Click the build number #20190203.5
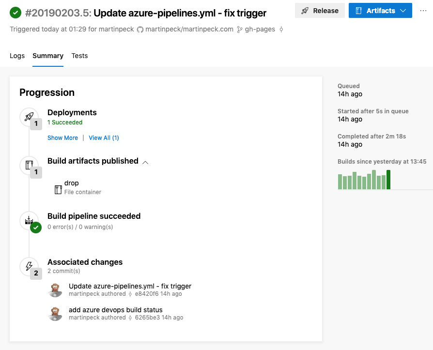433x350 pixels. point(58,13)
